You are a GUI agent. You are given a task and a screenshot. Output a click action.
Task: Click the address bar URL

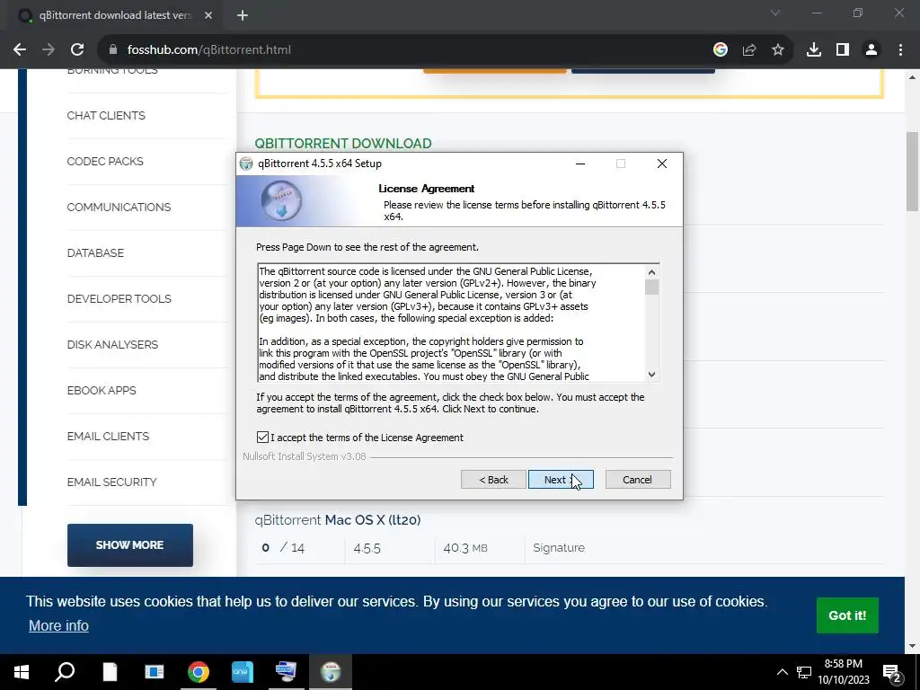click(208, 50)
